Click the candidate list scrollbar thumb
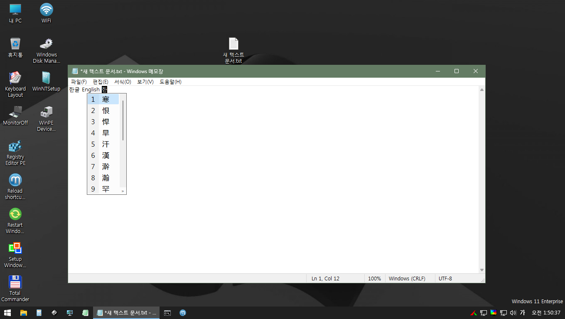This screenshot has width=565, height=319. (123, 120)
